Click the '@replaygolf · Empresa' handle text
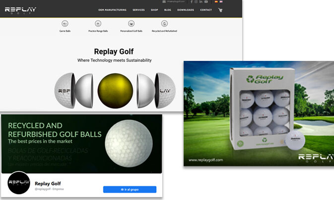This screenshot has width=334, height=200. (49, 189)
